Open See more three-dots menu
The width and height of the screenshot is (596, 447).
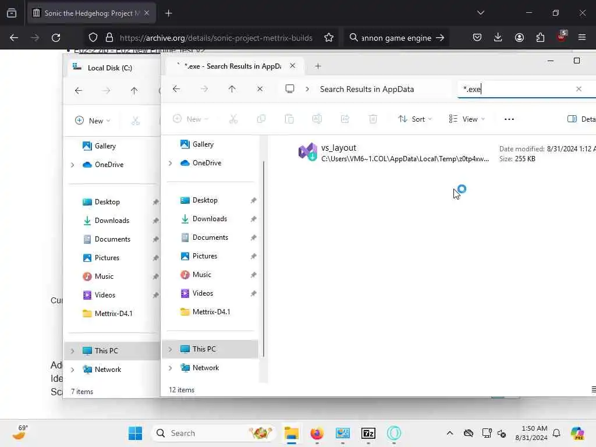[509, 119]
